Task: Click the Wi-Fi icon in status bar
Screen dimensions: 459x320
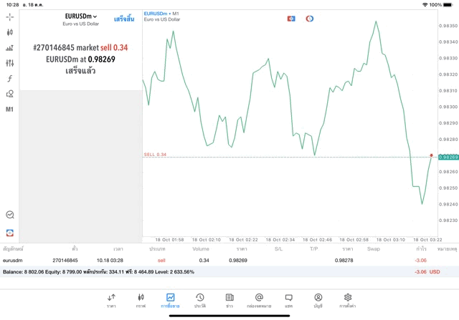Action: (x=425, y=5)
